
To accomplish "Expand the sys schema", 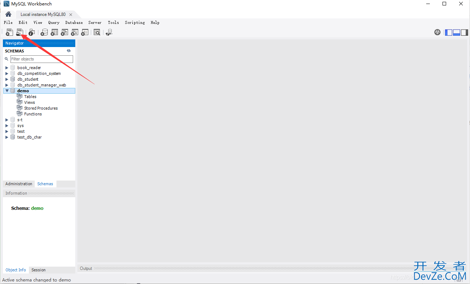I will 7,126.
